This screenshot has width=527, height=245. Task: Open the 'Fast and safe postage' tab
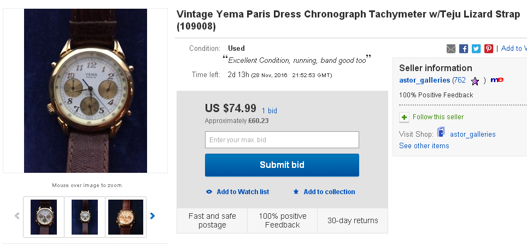point(212,220)
